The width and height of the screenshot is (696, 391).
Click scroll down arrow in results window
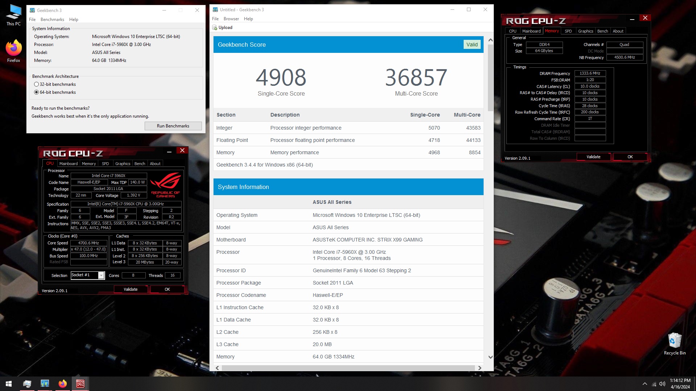coord(490,357)
